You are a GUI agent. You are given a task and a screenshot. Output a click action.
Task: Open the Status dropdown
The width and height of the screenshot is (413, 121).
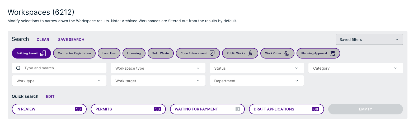[257, 68]
